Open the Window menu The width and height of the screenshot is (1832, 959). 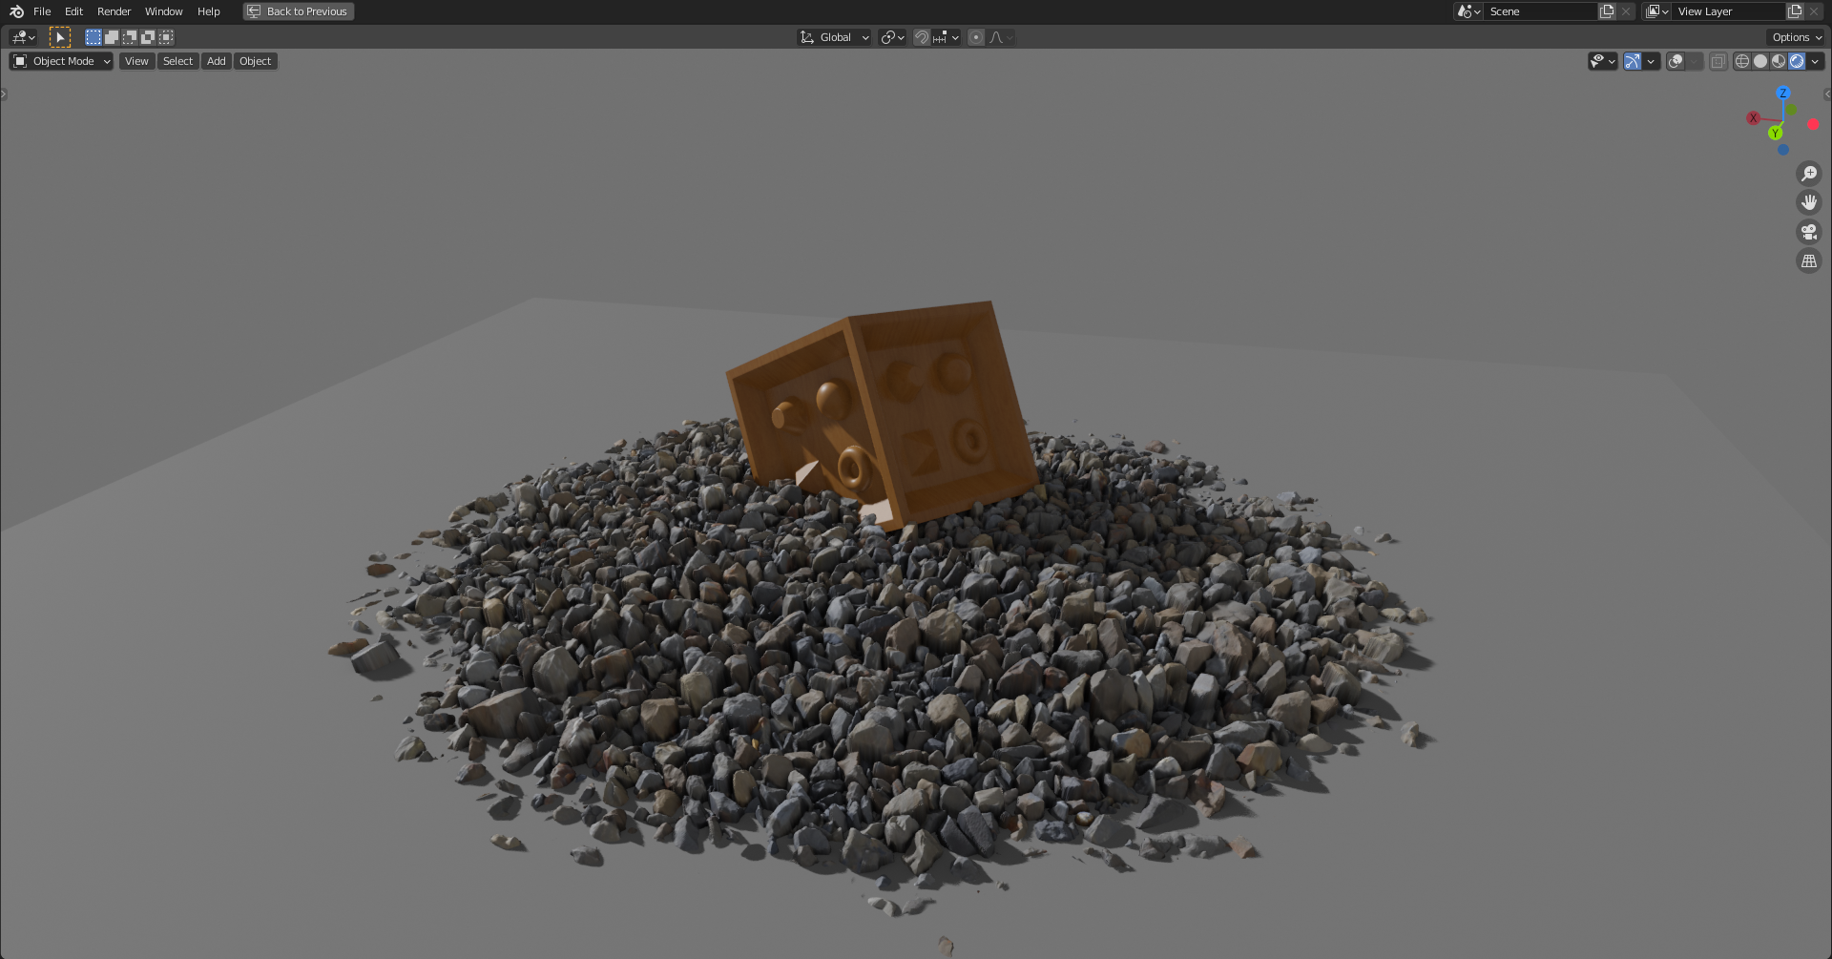(163, 11)
